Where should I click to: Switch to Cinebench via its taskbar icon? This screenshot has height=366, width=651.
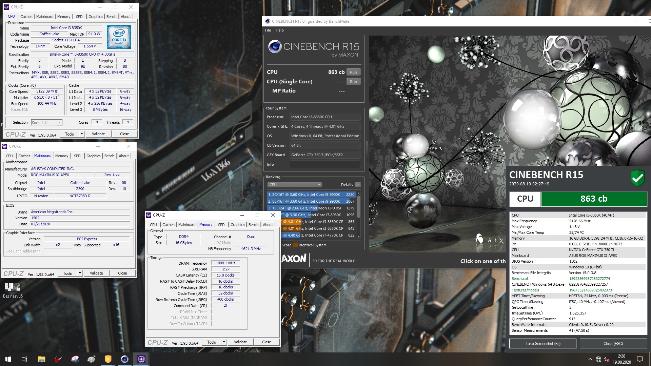tap(125, 359)
